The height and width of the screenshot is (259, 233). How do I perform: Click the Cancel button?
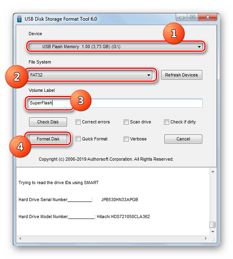(x=183, y=139)
